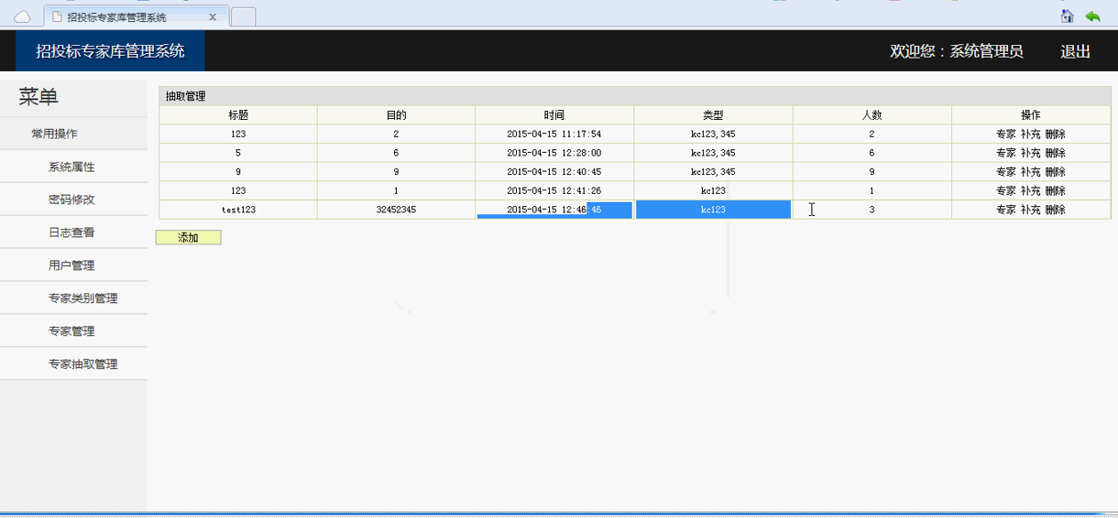1118x518 pixels.
Task: Click kc123,345 type in the 12:28:00 row
Action: pyautogui.click(x=713, y=153)
